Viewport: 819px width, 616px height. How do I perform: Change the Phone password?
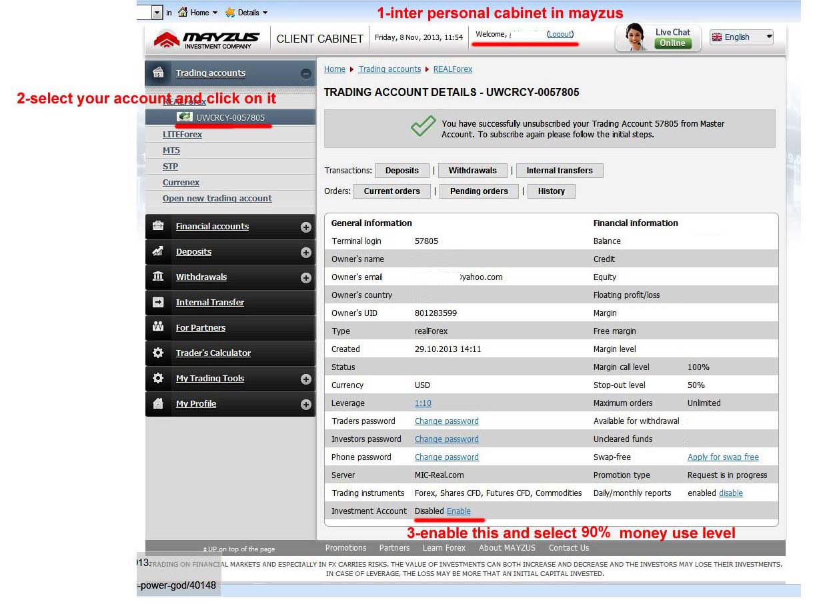point(447,457)
